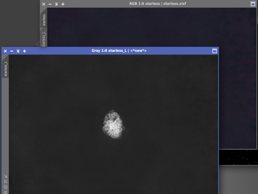Click the plus icon on starless_L title bar
This screenshot has width=258, height=194.
(24, 51)
